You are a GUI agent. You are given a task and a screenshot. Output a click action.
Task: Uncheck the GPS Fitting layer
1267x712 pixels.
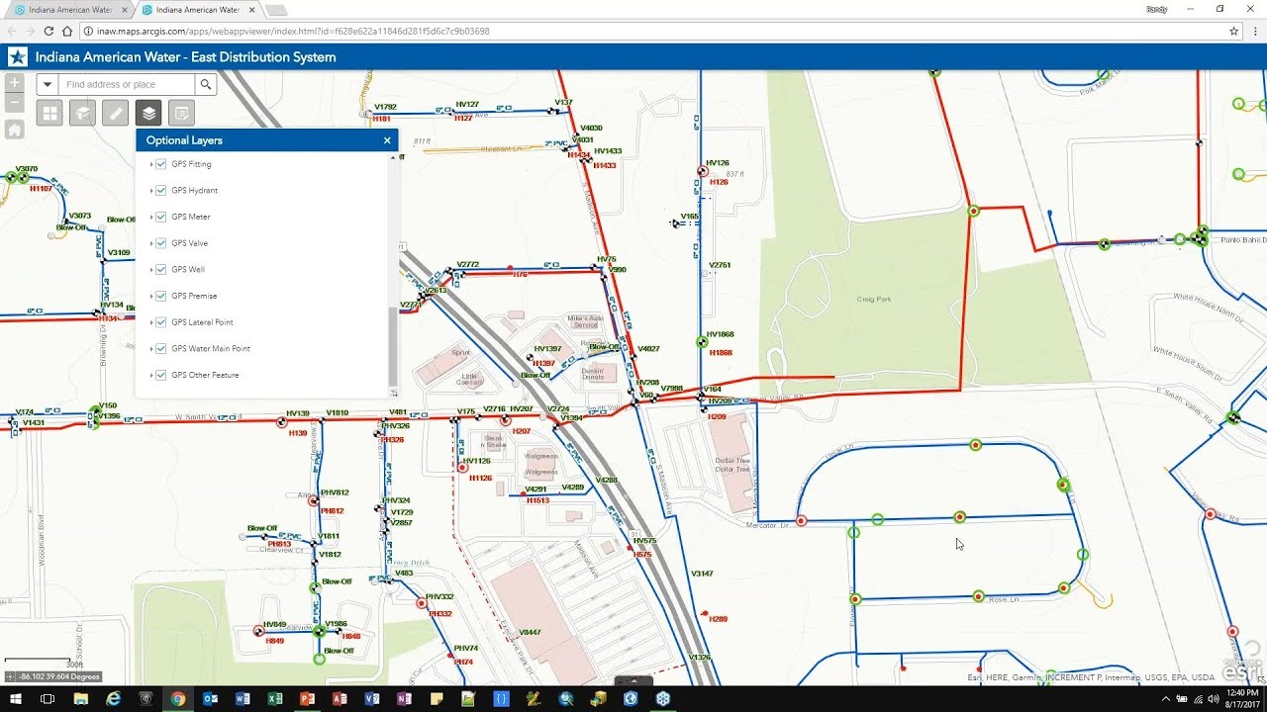[161, 164]
